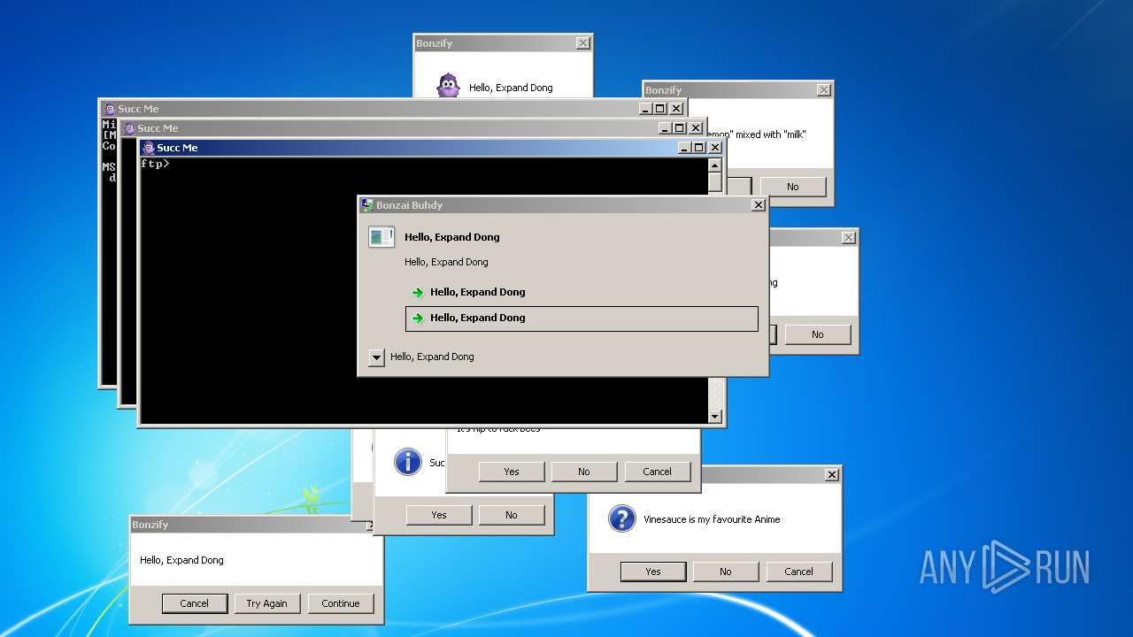Viewport: 1133px width, 637px height.
Task: Click the frontmost Succ Me window title icon
Action: point(149,148)
